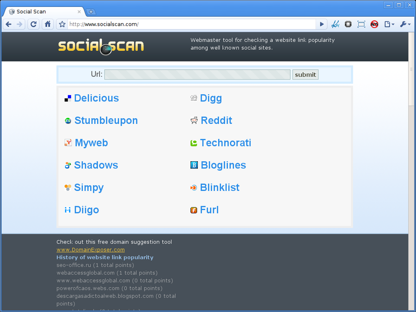Click 'descargasadictoalweb.blogspot.com' entry

[x=116, y=300]
